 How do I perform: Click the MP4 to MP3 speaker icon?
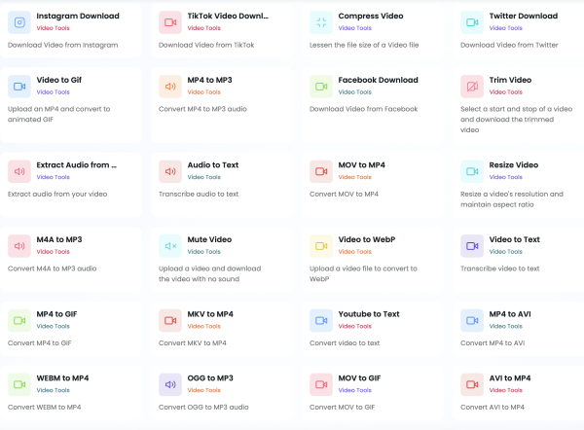click(x=170, y=87)
